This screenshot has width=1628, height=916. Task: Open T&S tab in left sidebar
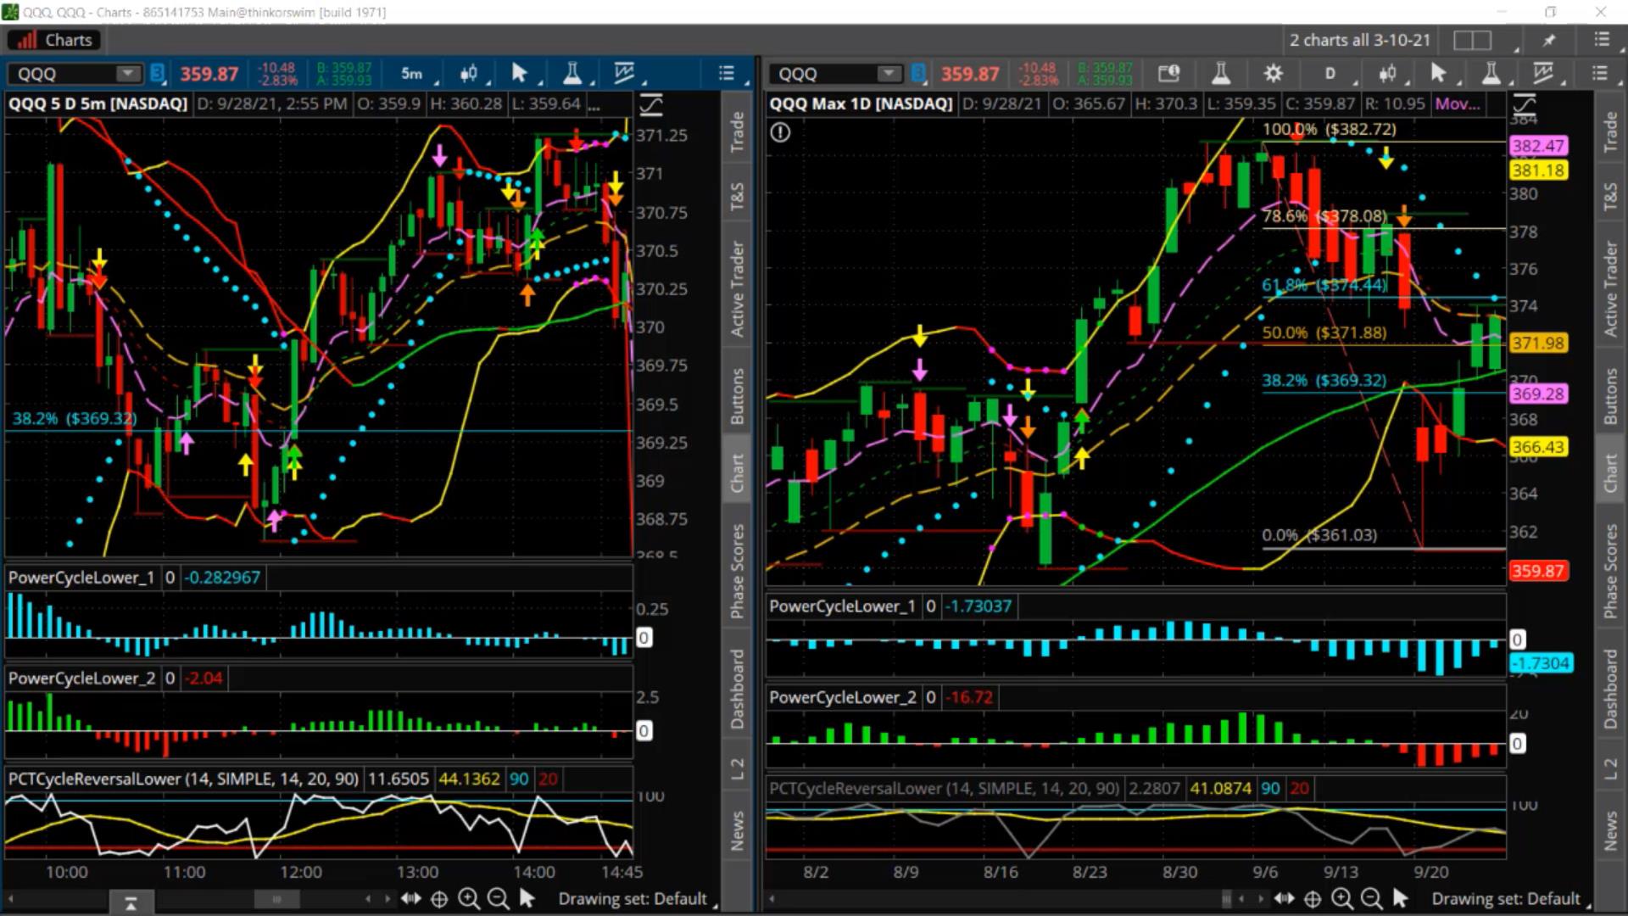click(x=737, y=197)
